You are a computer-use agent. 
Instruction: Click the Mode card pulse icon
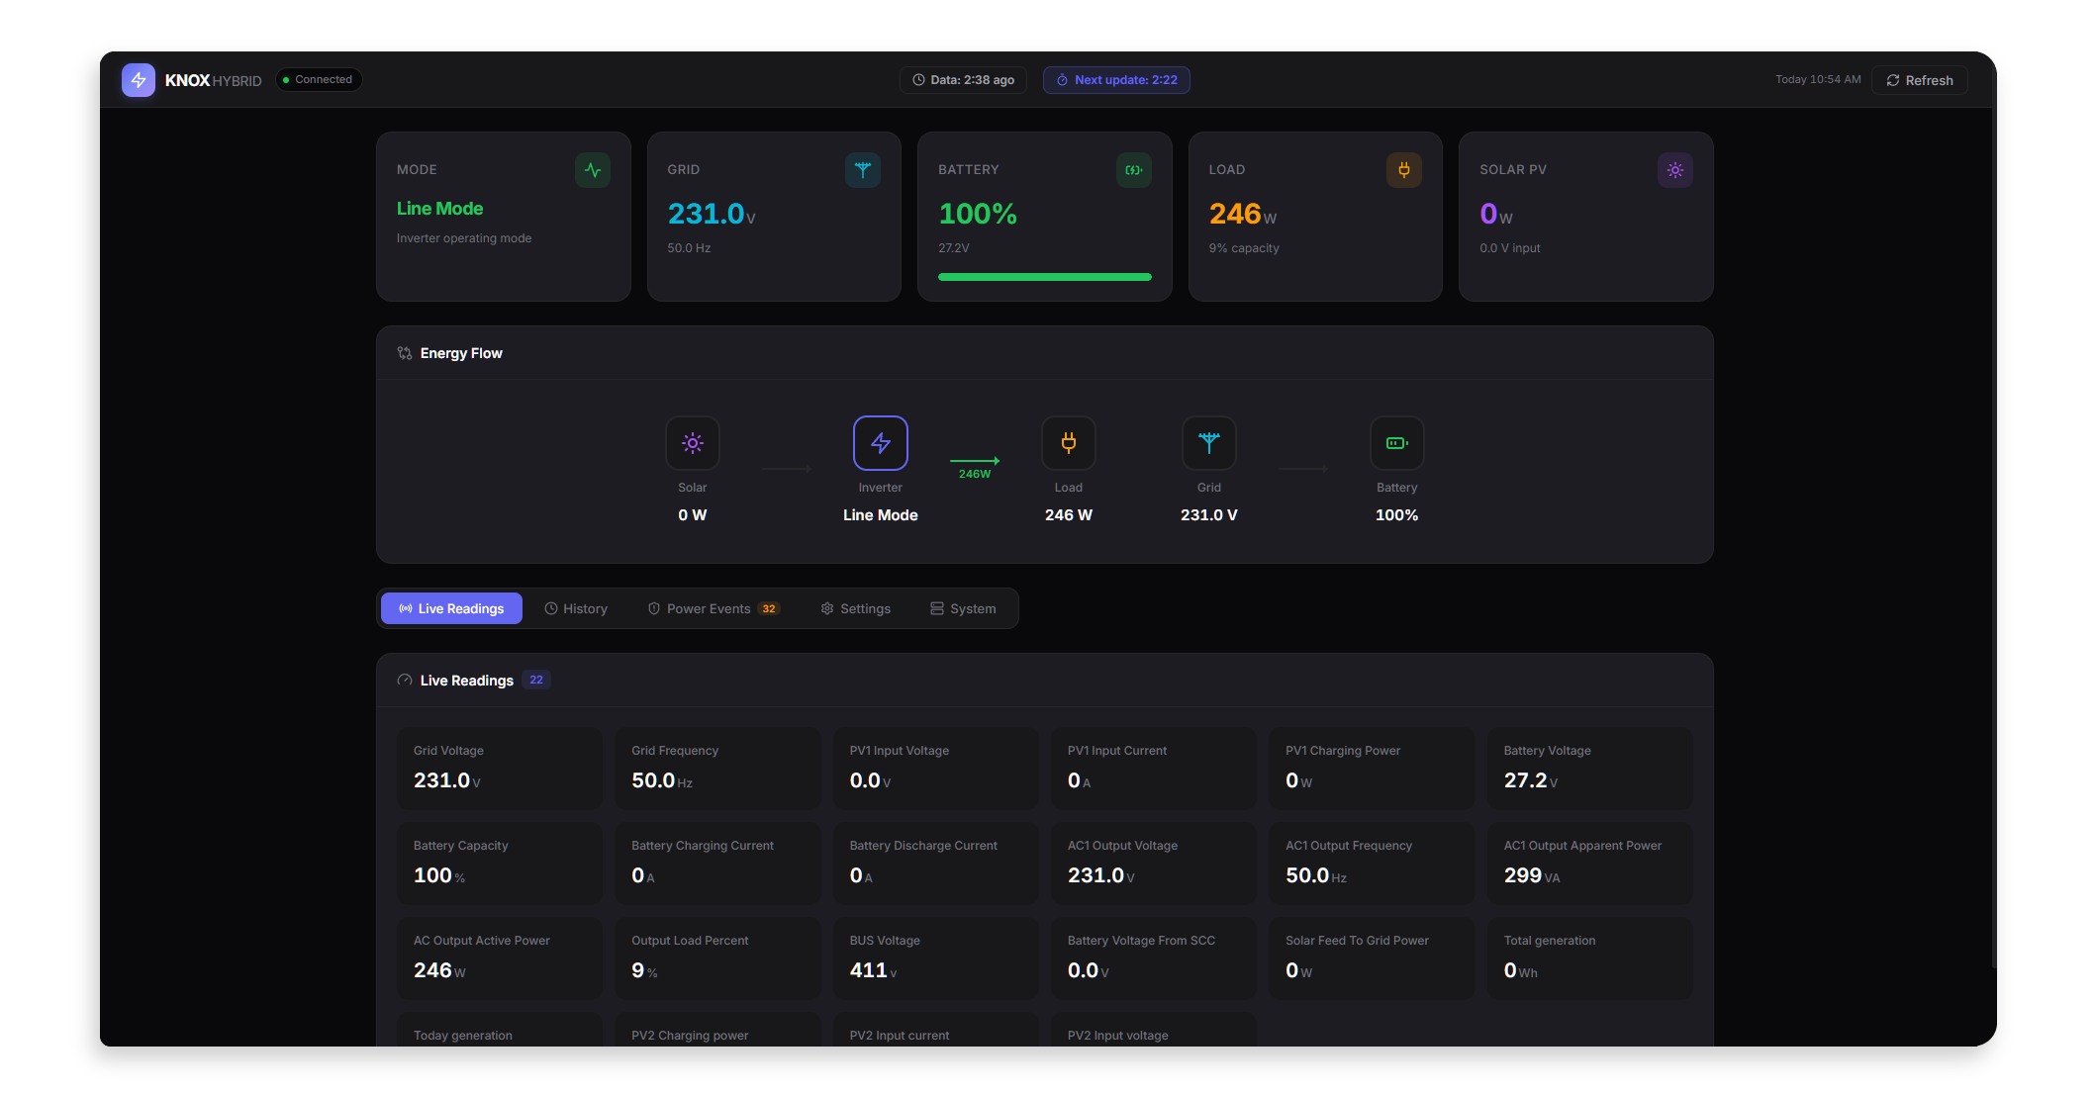coord(593,170)
